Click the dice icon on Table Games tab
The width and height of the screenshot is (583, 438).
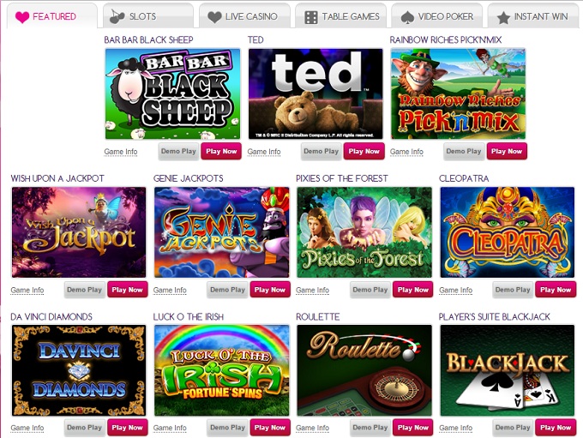tap(311, 17)
